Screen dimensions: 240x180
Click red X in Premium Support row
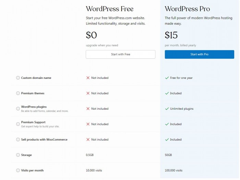(88, 124)
